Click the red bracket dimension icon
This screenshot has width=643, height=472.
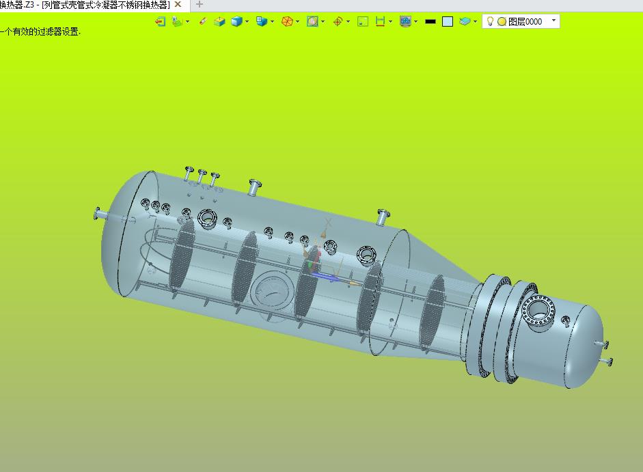point(380,21)
